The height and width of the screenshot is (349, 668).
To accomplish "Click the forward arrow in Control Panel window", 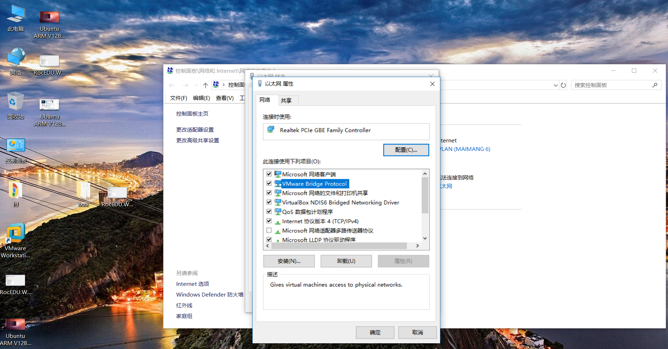I will (x=185, y=85).
